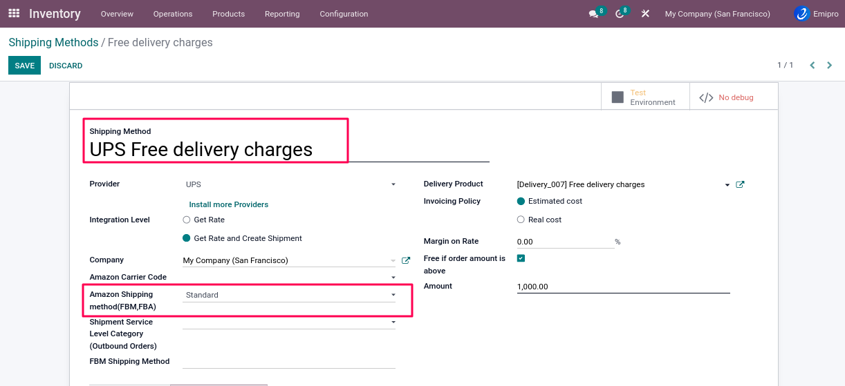The height and width of the screenshot is (386, 845).
Task: Click the Save button
Action: pyautogui.click(x=24, y=66)
